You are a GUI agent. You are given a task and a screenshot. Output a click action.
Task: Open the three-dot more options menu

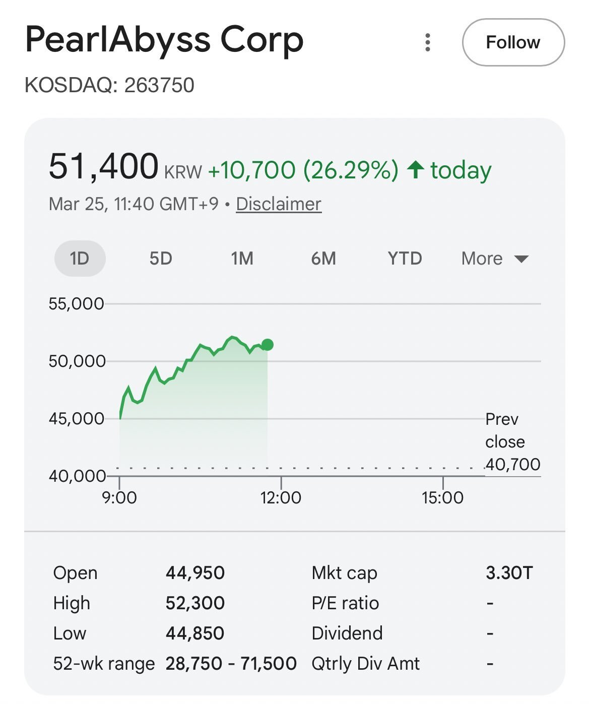pyautogui.click(x=428, y=43)
